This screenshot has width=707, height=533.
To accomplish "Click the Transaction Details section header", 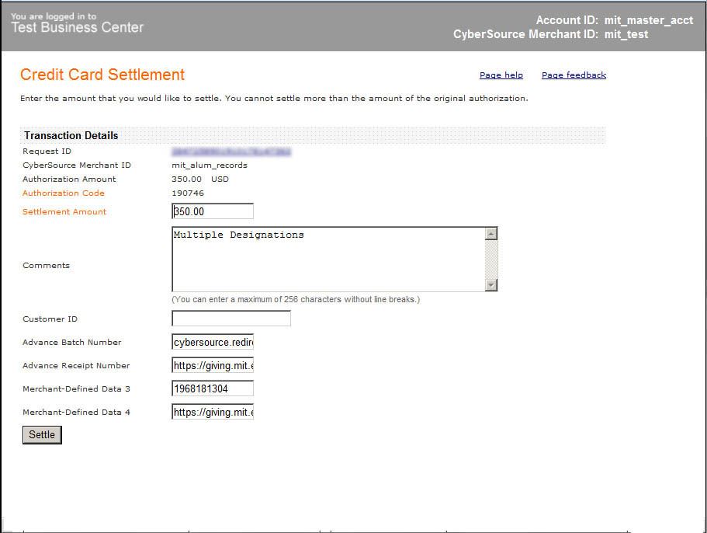I will point(71,135).
